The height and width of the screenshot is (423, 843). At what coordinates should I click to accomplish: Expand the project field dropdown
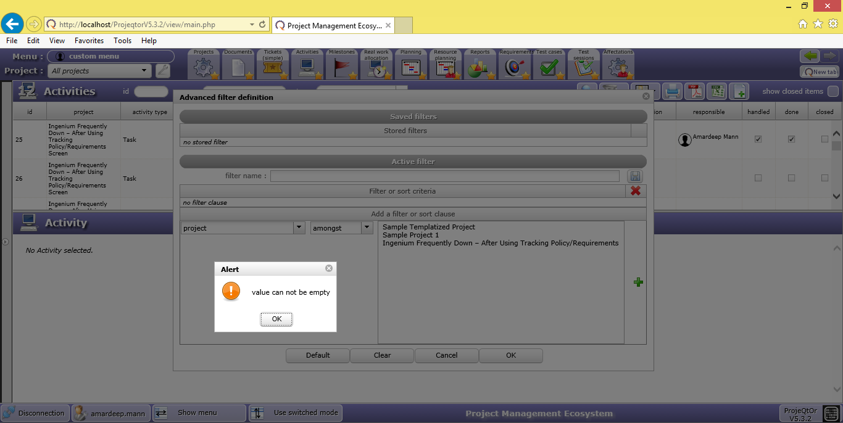pos(299,228)
